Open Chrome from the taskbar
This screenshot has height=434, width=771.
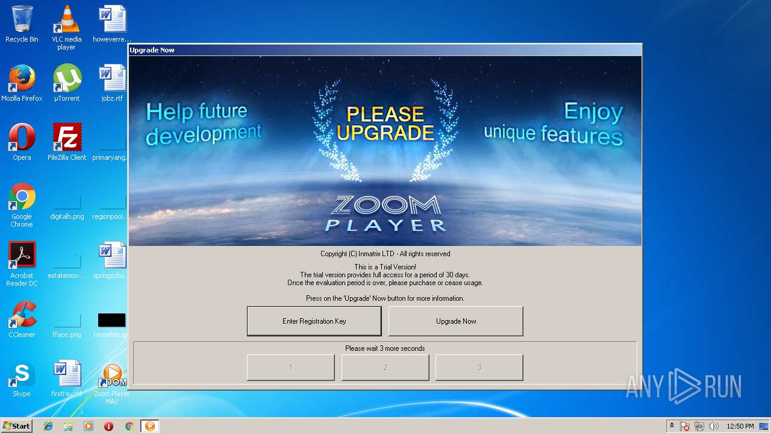click(x=129, y=426)
